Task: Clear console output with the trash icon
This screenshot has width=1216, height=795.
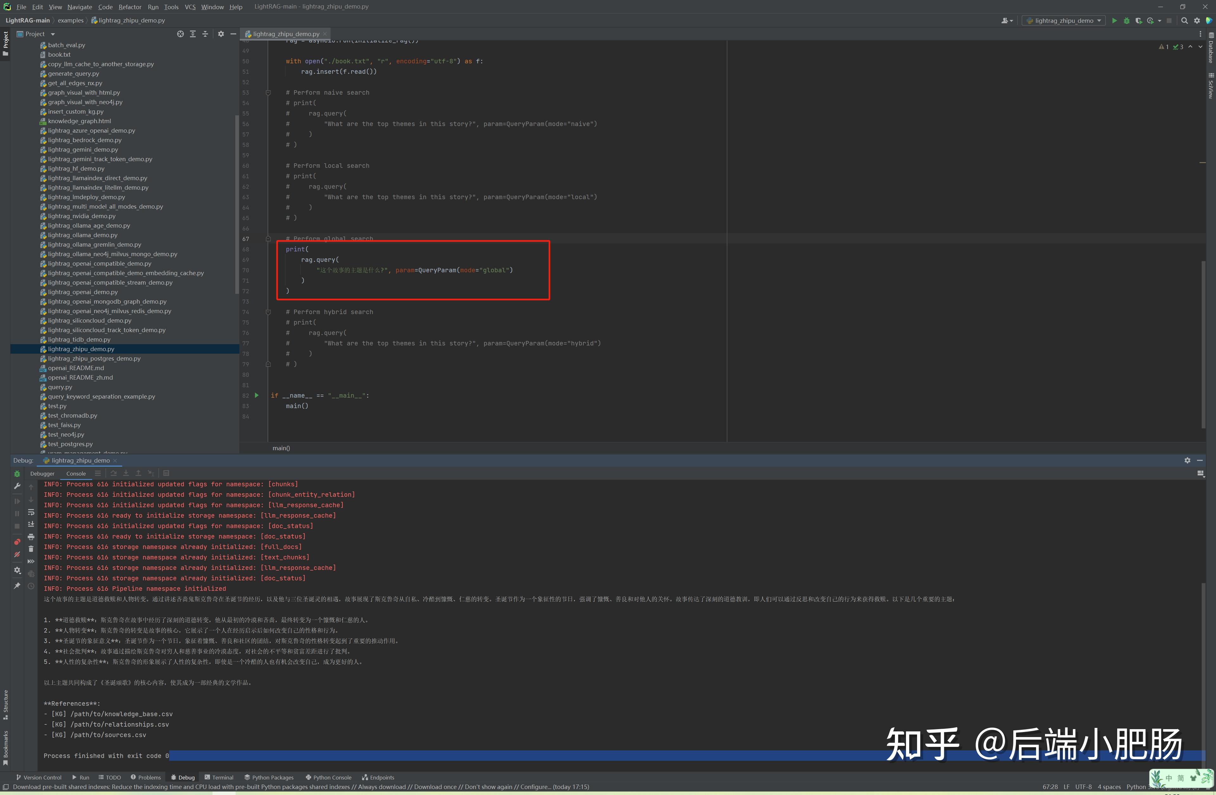Action: 31,549
